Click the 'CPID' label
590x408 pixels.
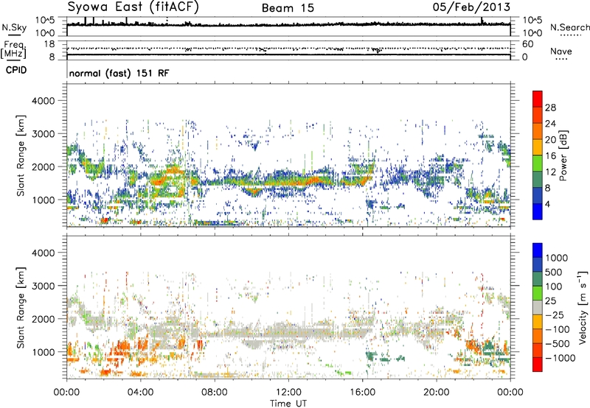(16, 70)
